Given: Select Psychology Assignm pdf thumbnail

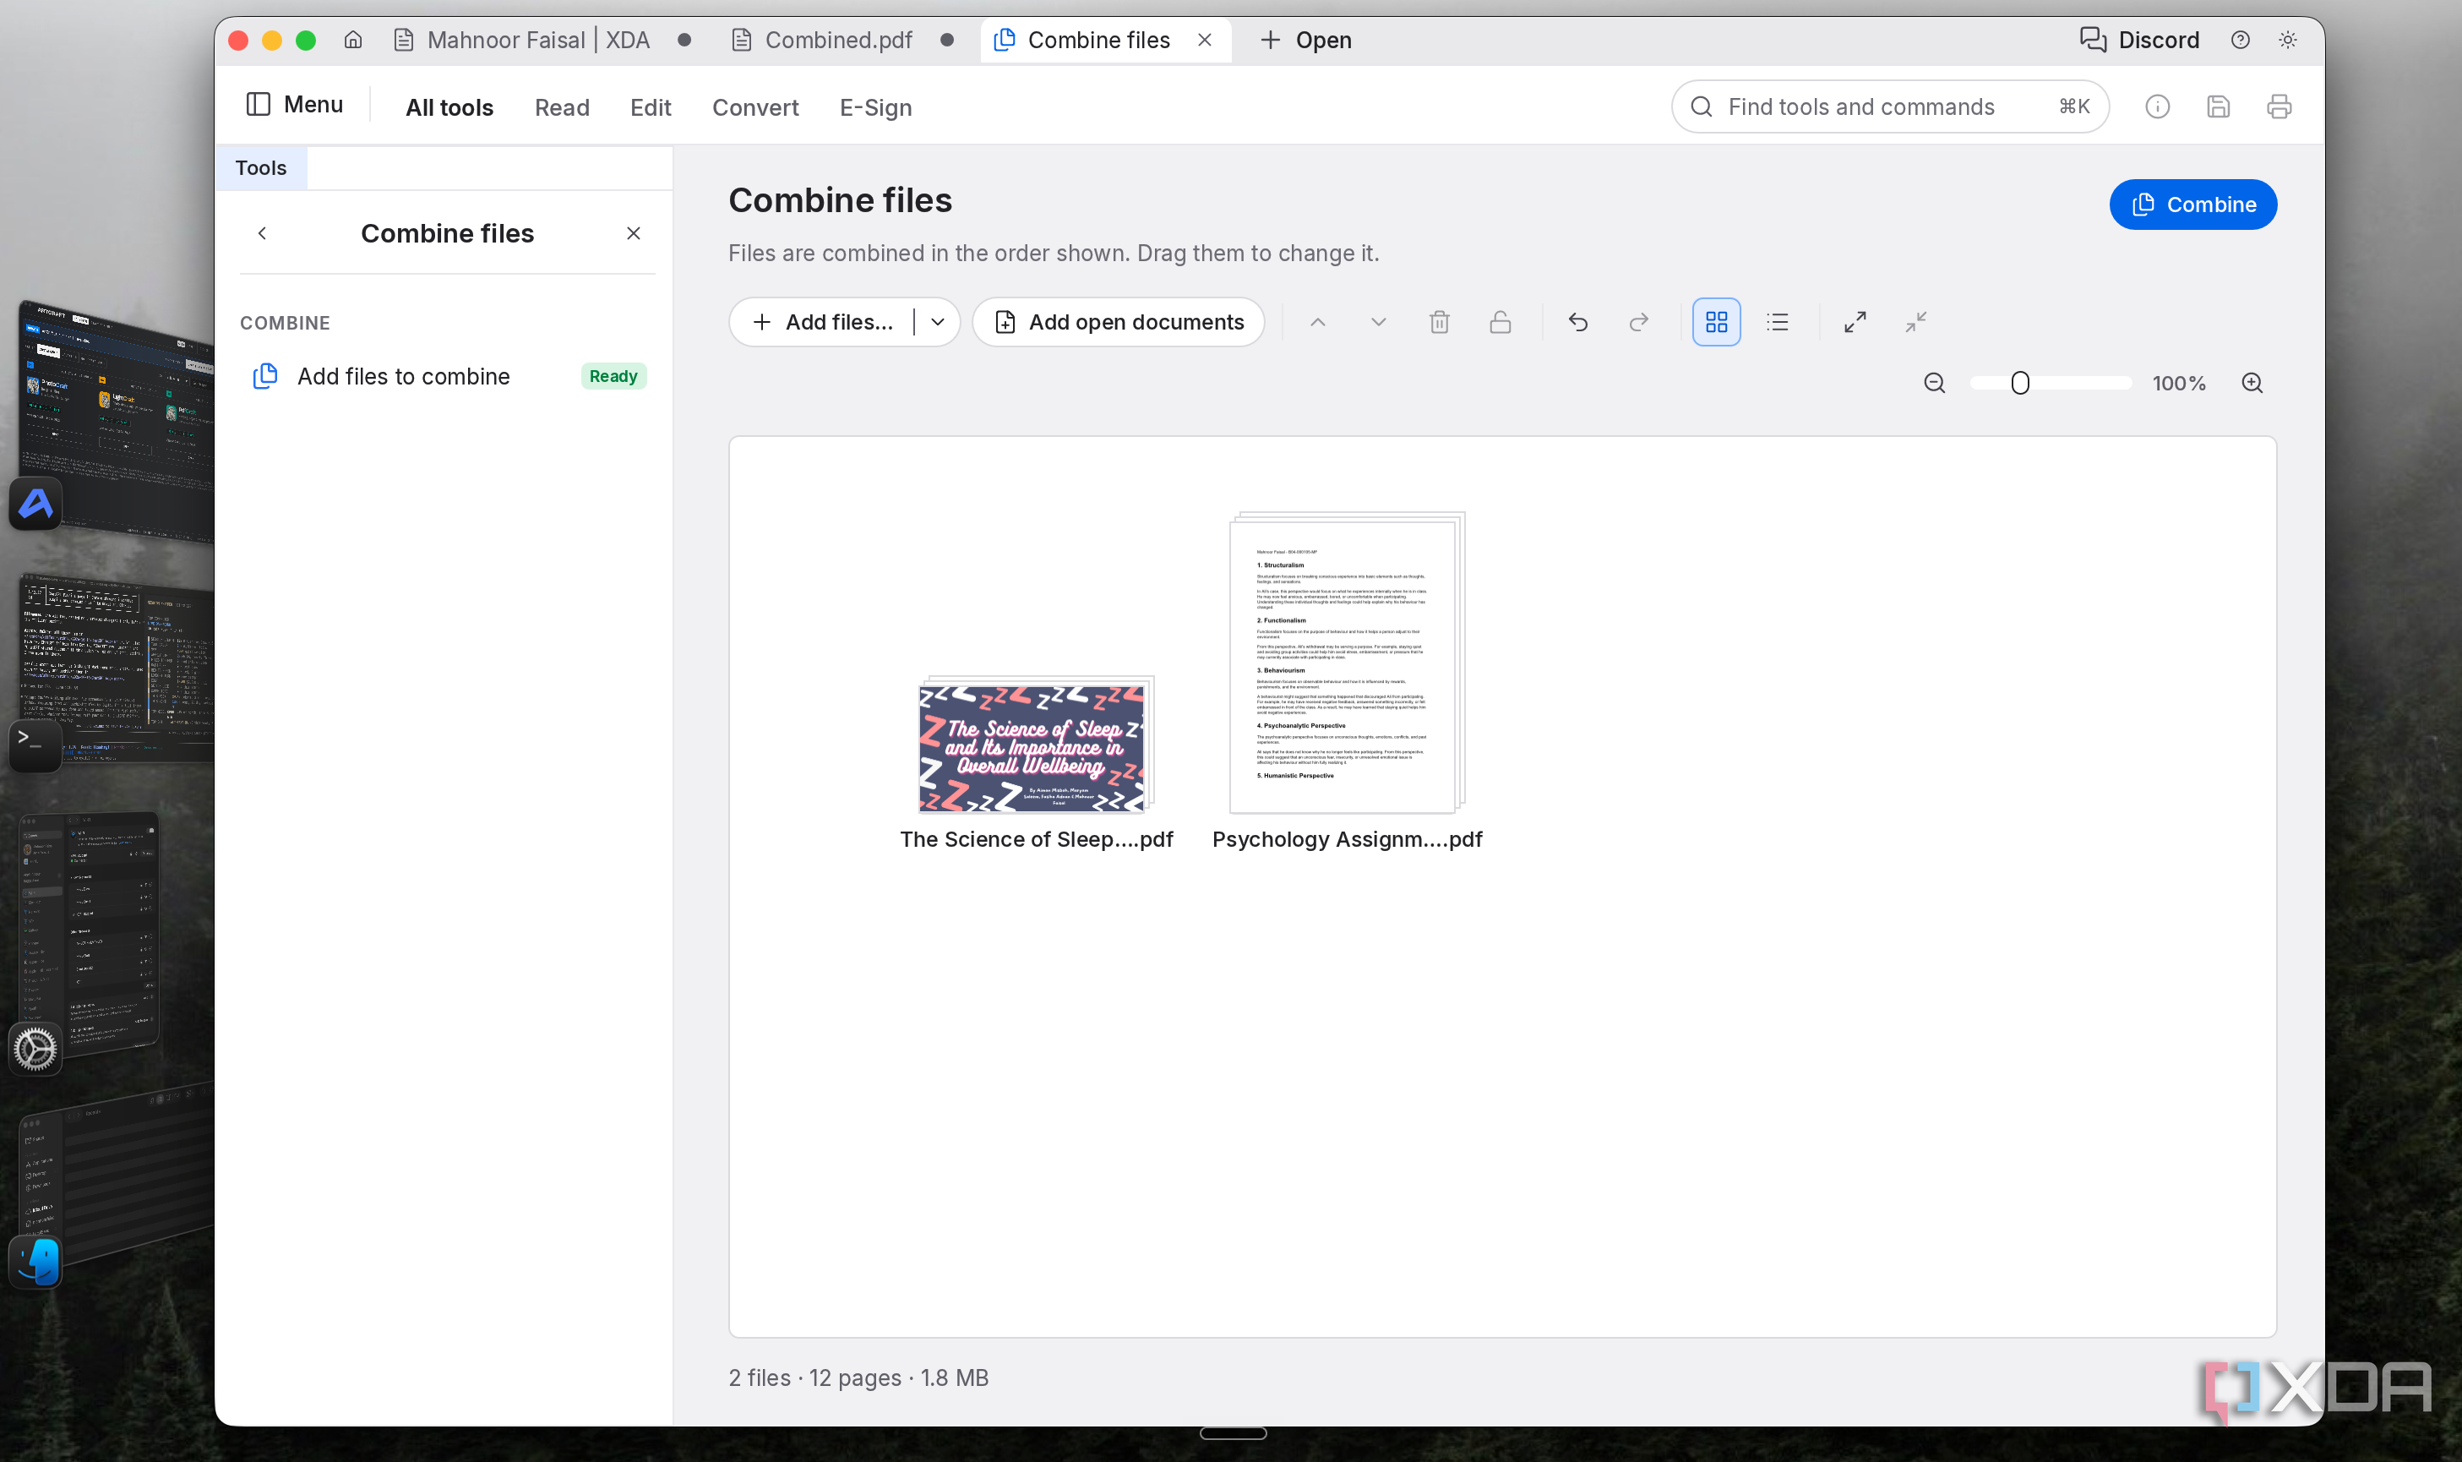Looking at the screenshot, I should 1348,662.
